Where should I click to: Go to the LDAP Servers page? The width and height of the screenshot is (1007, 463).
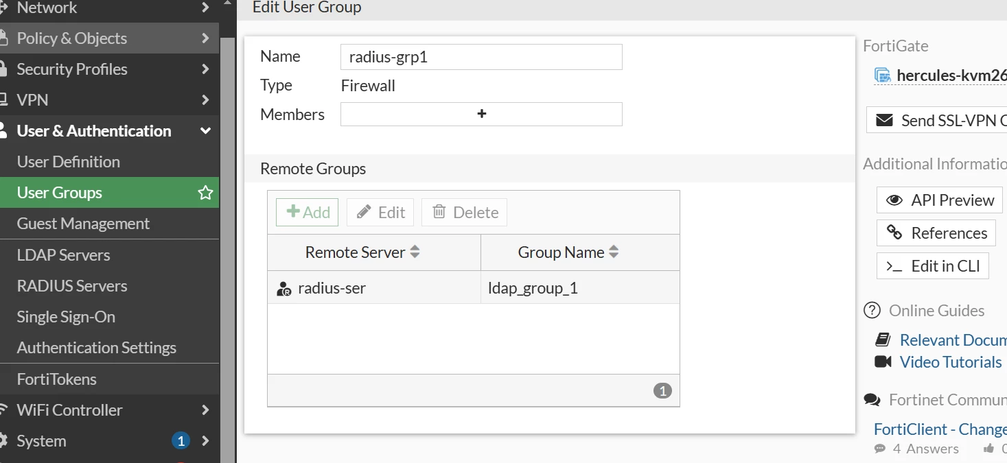pos(63,255)
